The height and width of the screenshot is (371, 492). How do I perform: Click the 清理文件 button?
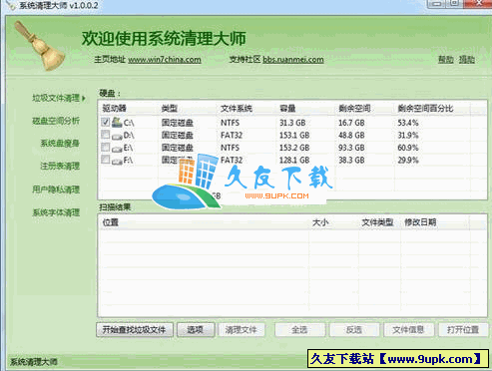click(x=242, y=330)
